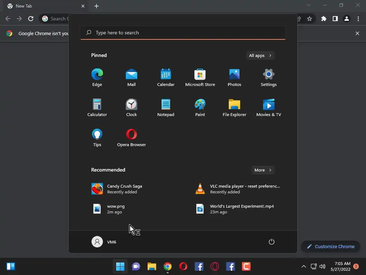Launch the Movies & TV app
366x275 pixels.
(269, 107)
